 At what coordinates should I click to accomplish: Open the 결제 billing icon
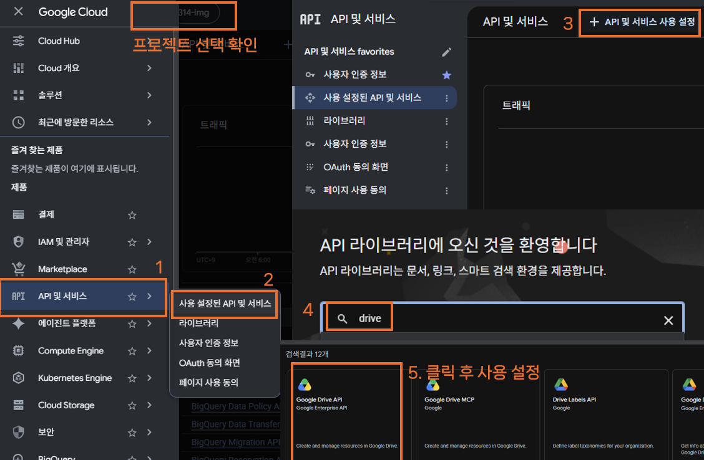[x=18, y=215]
